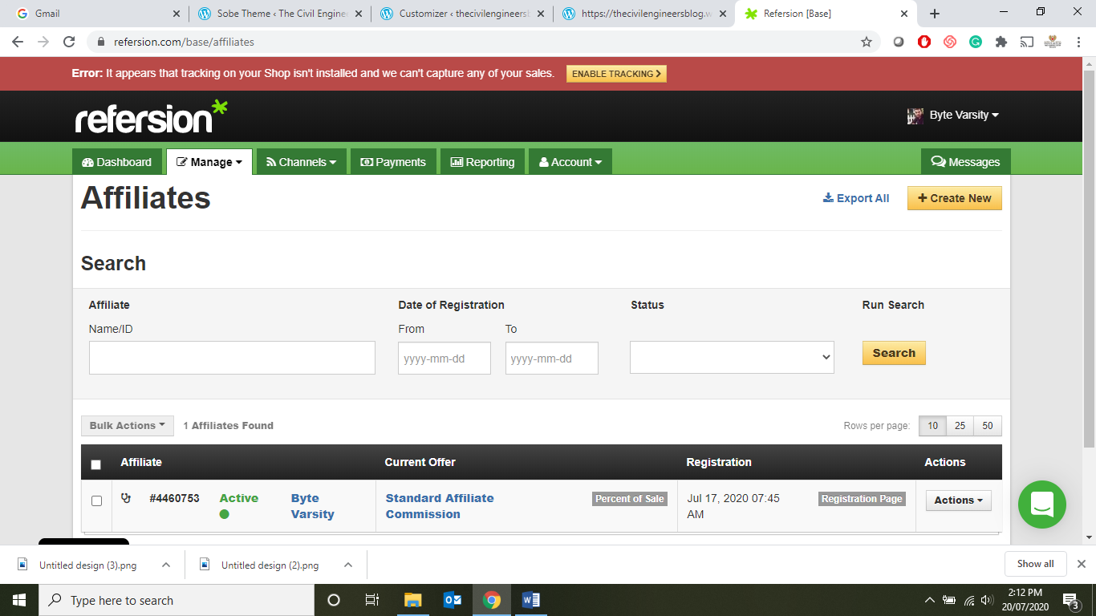Click the Create New button

click(x=955, y=198)
